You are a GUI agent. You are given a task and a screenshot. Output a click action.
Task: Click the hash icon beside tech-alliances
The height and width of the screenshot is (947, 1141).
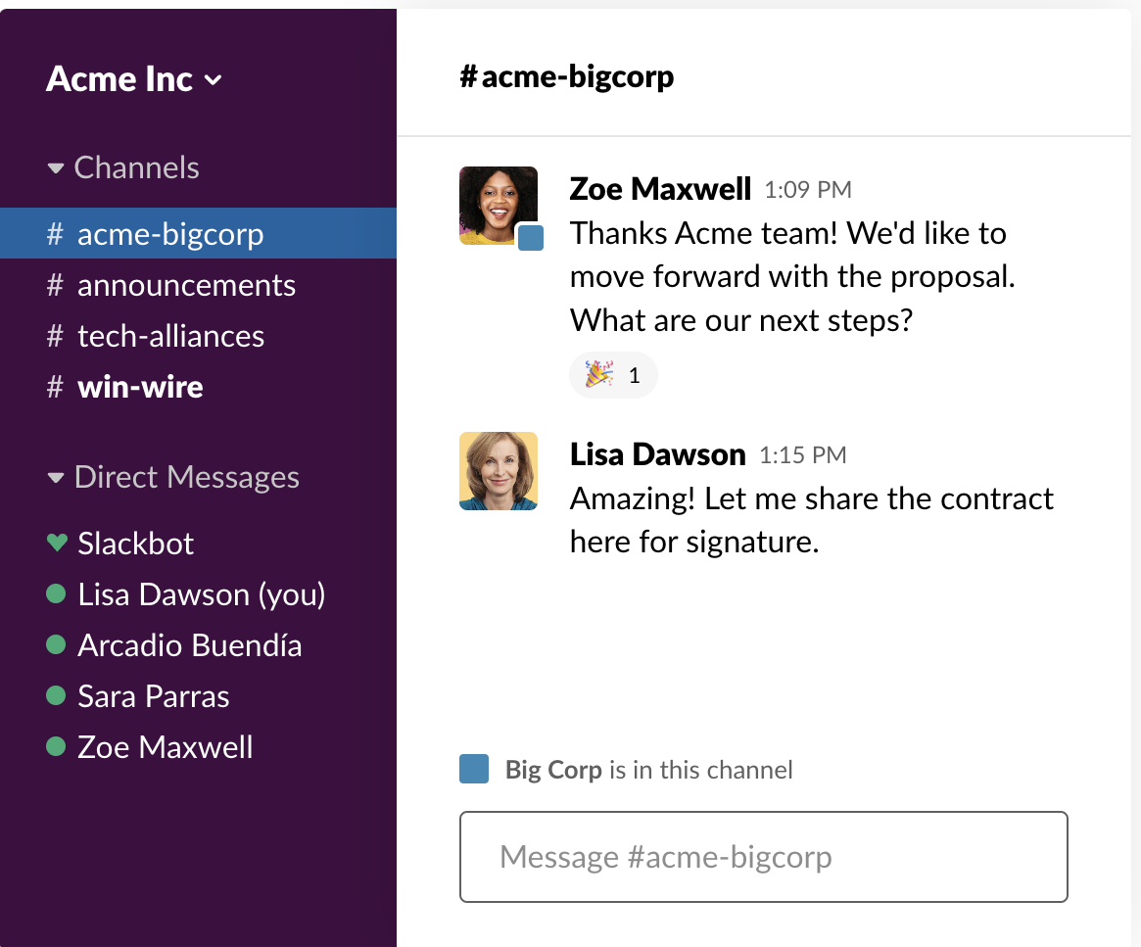tap(55, 336)
